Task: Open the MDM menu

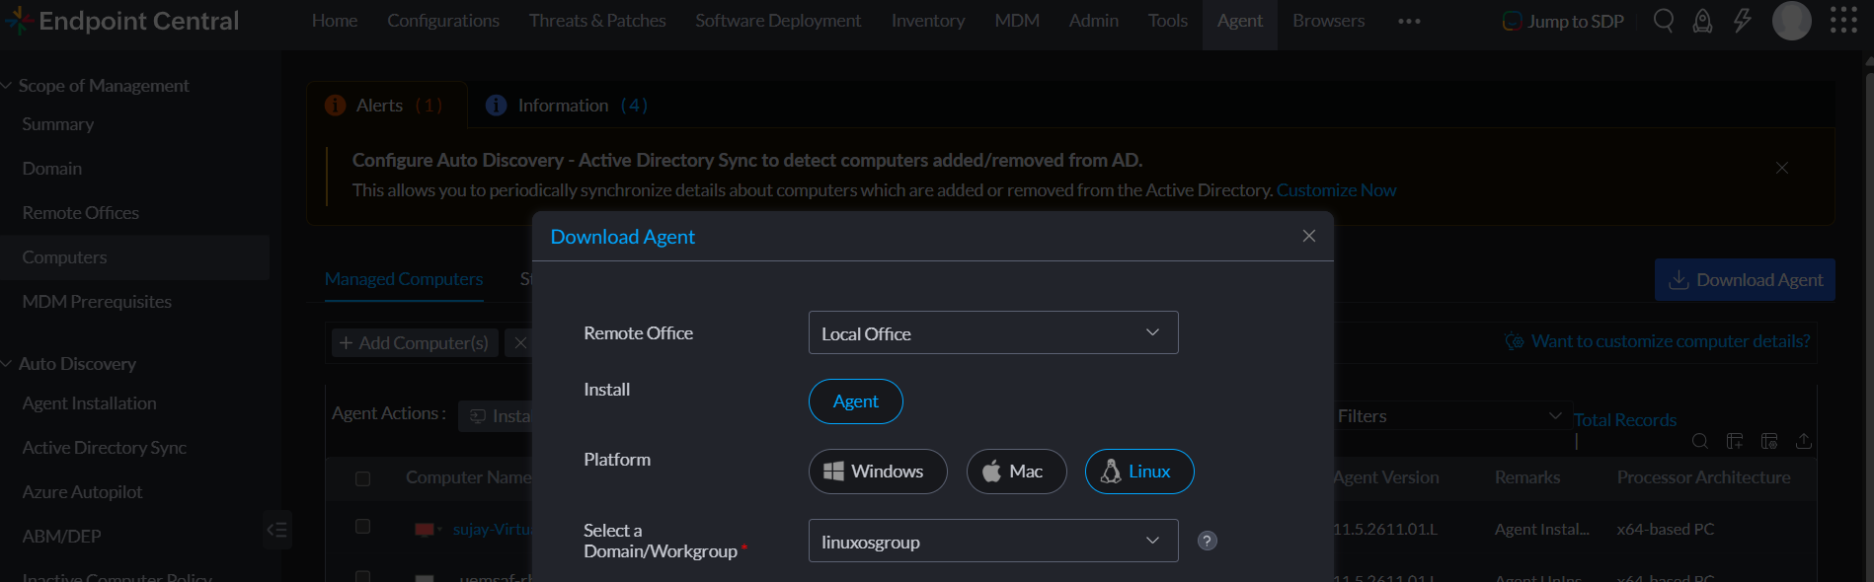Action: coord(1017,21)
